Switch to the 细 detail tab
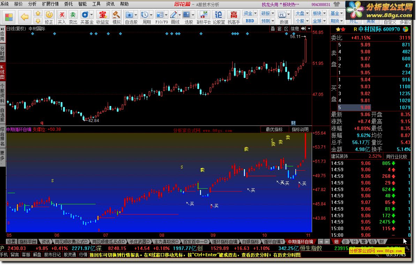416x265 pixels. pyautogui.click(x=336, y=242)
